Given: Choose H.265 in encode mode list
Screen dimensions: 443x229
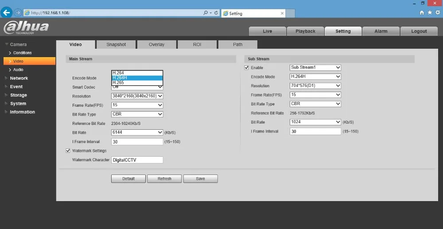Looking at the screenshot, I should pyautogui.click(x=137, y=83).
